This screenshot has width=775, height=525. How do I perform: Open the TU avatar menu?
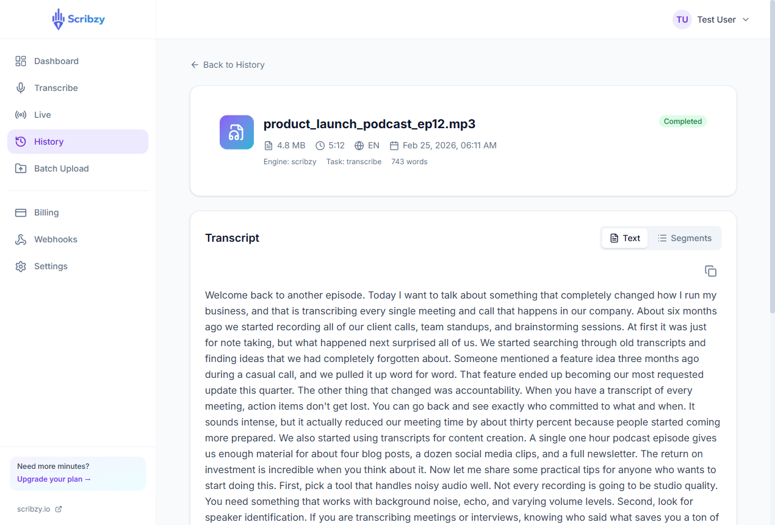682,19
